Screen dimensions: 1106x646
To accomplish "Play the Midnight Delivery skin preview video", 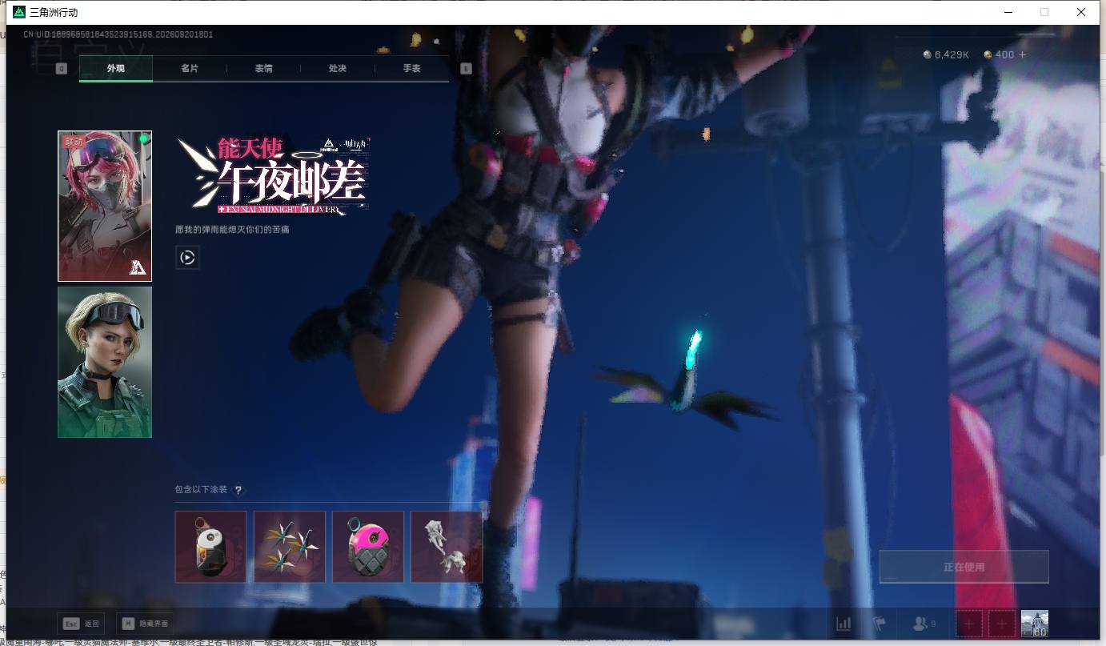I will pyautogui.click(x=187, y=257).
